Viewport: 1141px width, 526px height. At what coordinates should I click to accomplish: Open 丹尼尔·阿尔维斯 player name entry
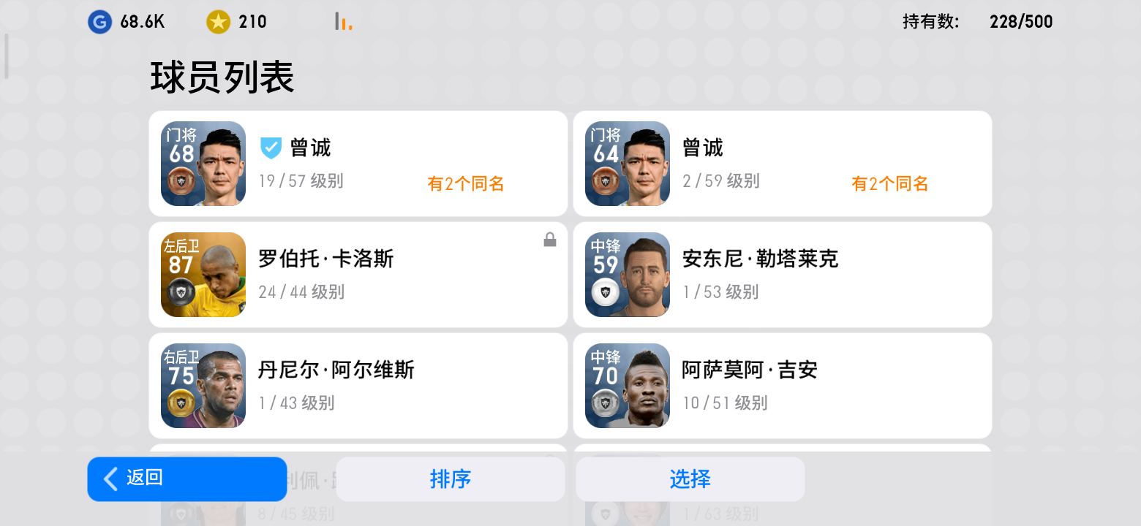pos(336,370)
